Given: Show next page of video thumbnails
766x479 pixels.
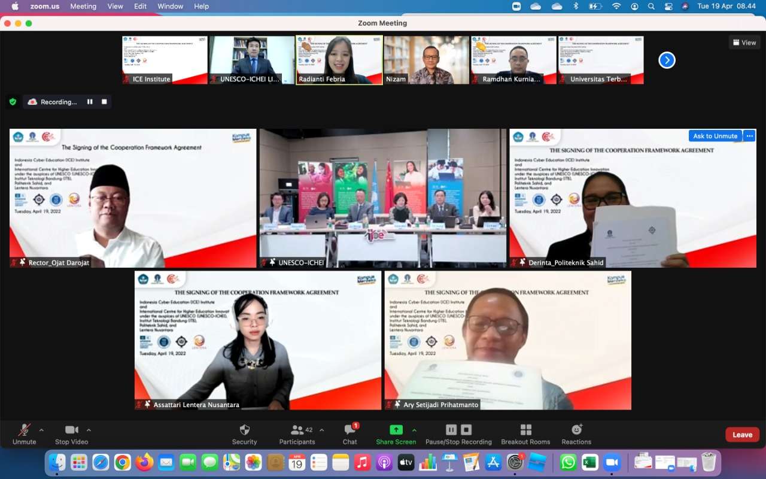Looking at the screenshot, I should click(667, 60).
